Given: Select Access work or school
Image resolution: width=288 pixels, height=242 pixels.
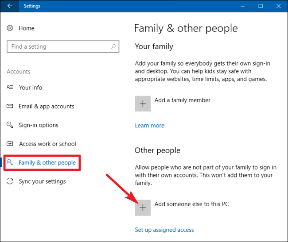Looking at the screenshot, I should (x=47, y=144).
